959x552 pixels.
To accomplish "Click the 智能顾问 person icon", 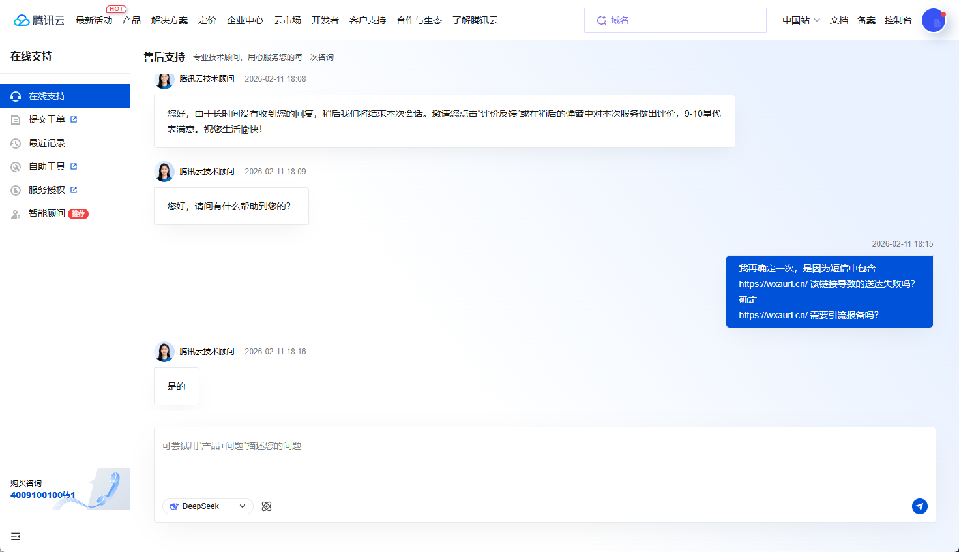I will point(16,214).
